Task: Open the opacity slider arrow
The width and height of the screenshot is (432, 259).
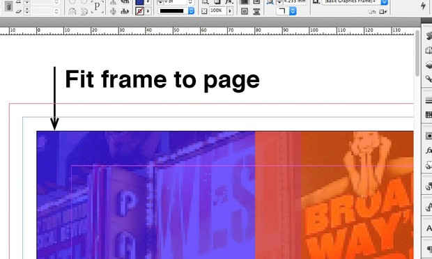Action: (x=230, y=11)
